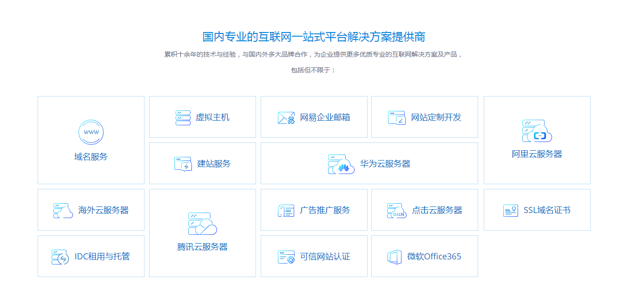Open the 建站服务 link
The image size is (618, 303).
tap(214, 164)
